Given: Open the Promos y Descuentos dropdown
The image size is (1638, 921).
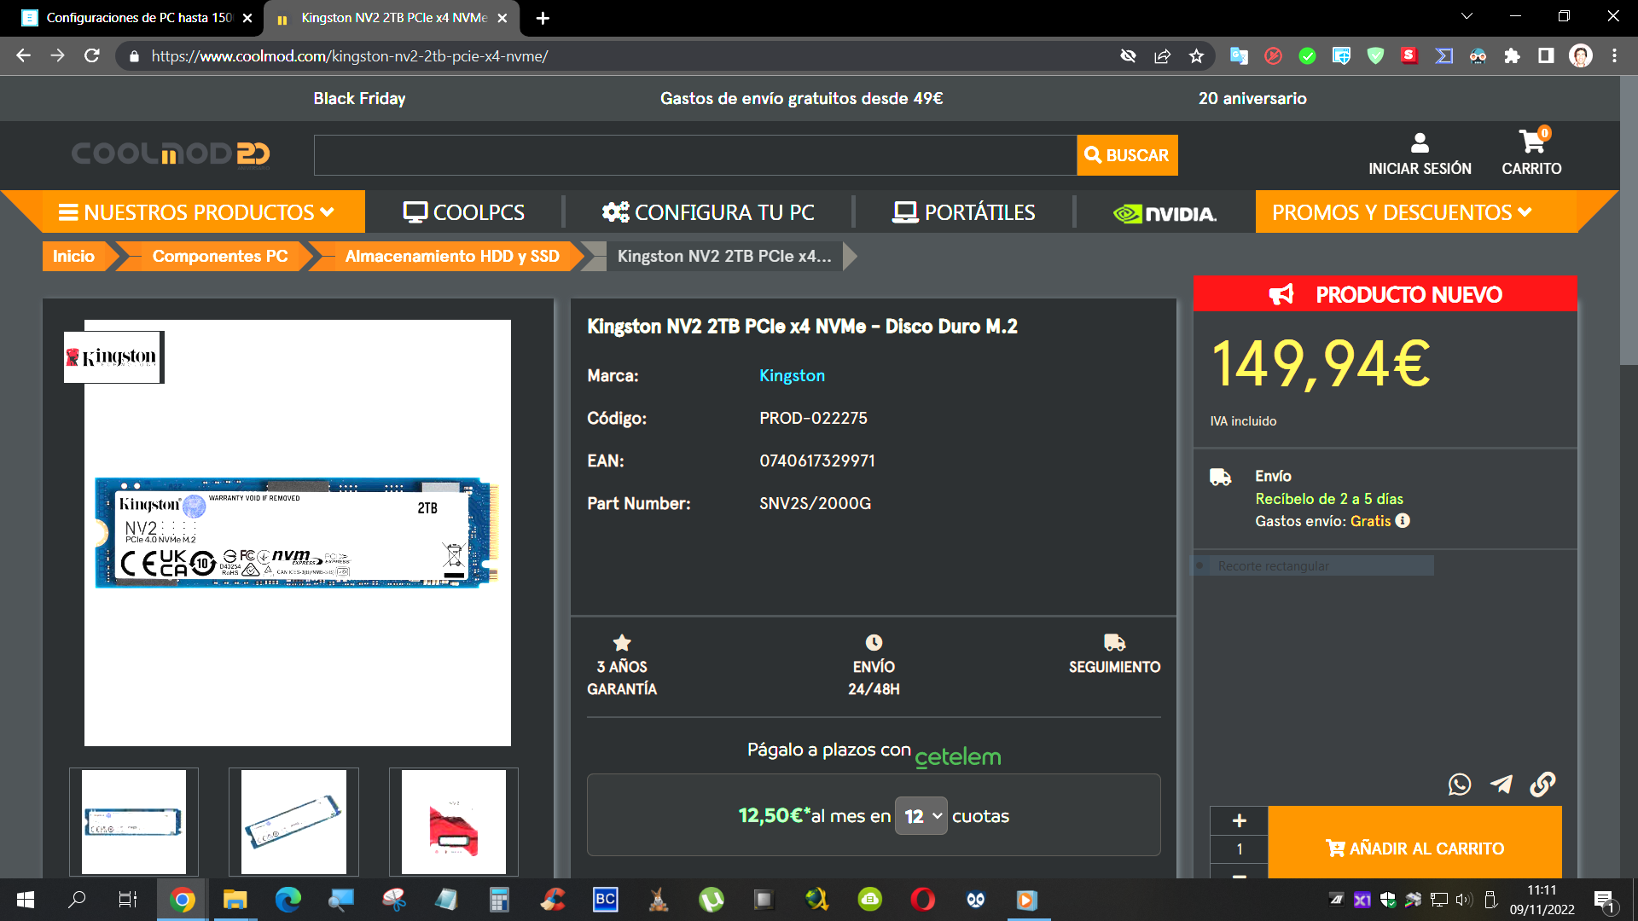Looking at the screenshot, I should pos(1402,212).
